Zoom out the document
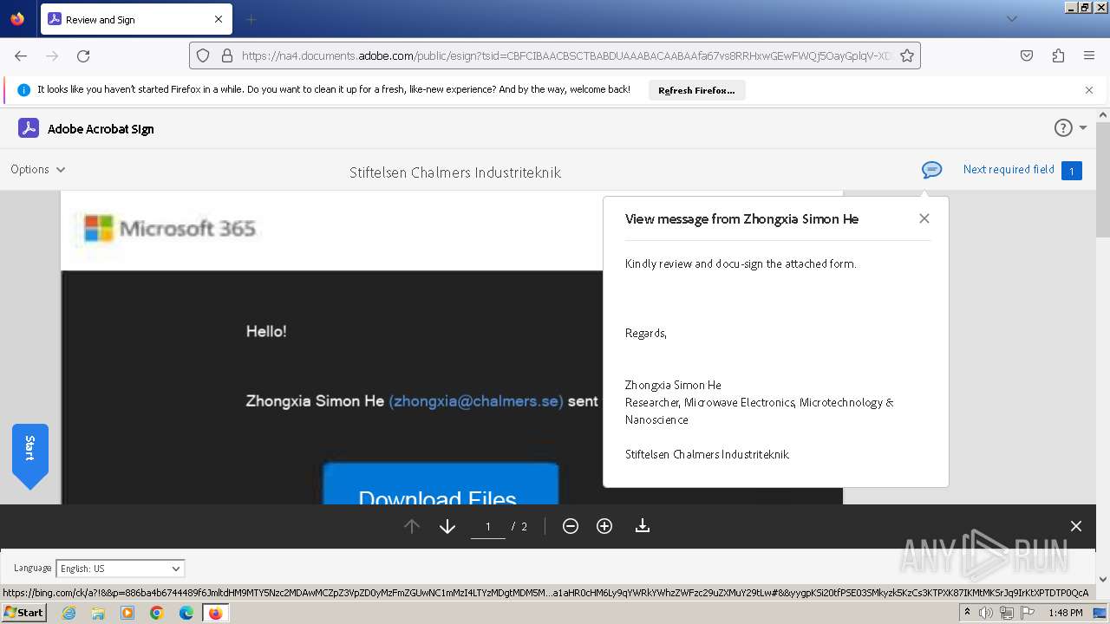1110x624 pixels. tap(571, 526)
